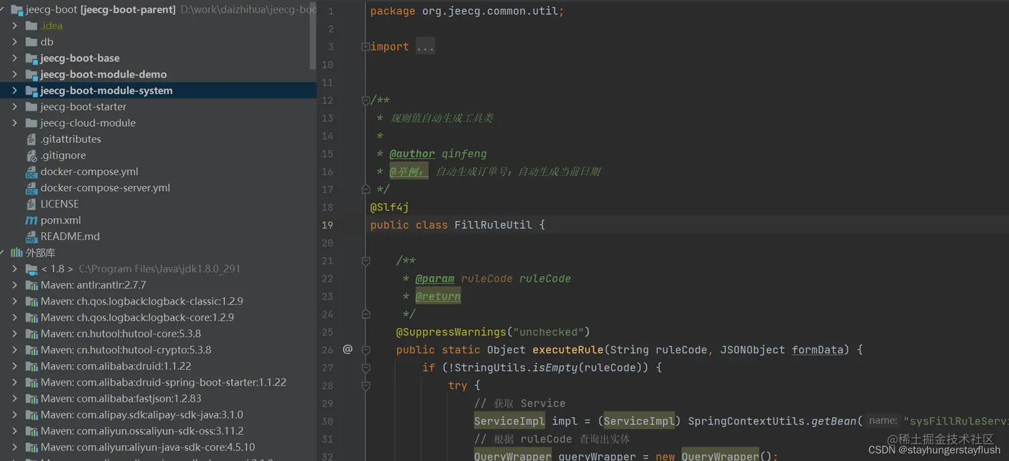Click line number 19 in gutter
The height and width of the screenshot is (461, 1009).
327,225
